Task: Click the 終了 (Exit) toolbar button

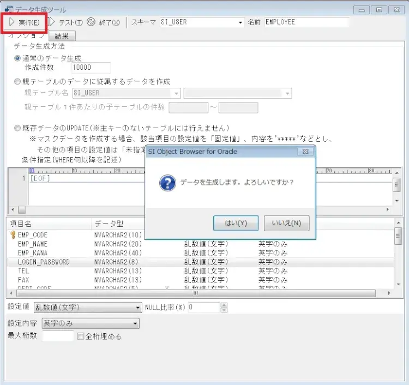Action: 104,22
